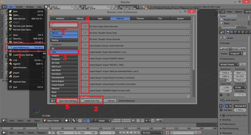Image resolution: width=251 pixels, height=135 pixels.
Task: Click the icon at right of Keep Vertex Normals row
Action: pos(189,26)
